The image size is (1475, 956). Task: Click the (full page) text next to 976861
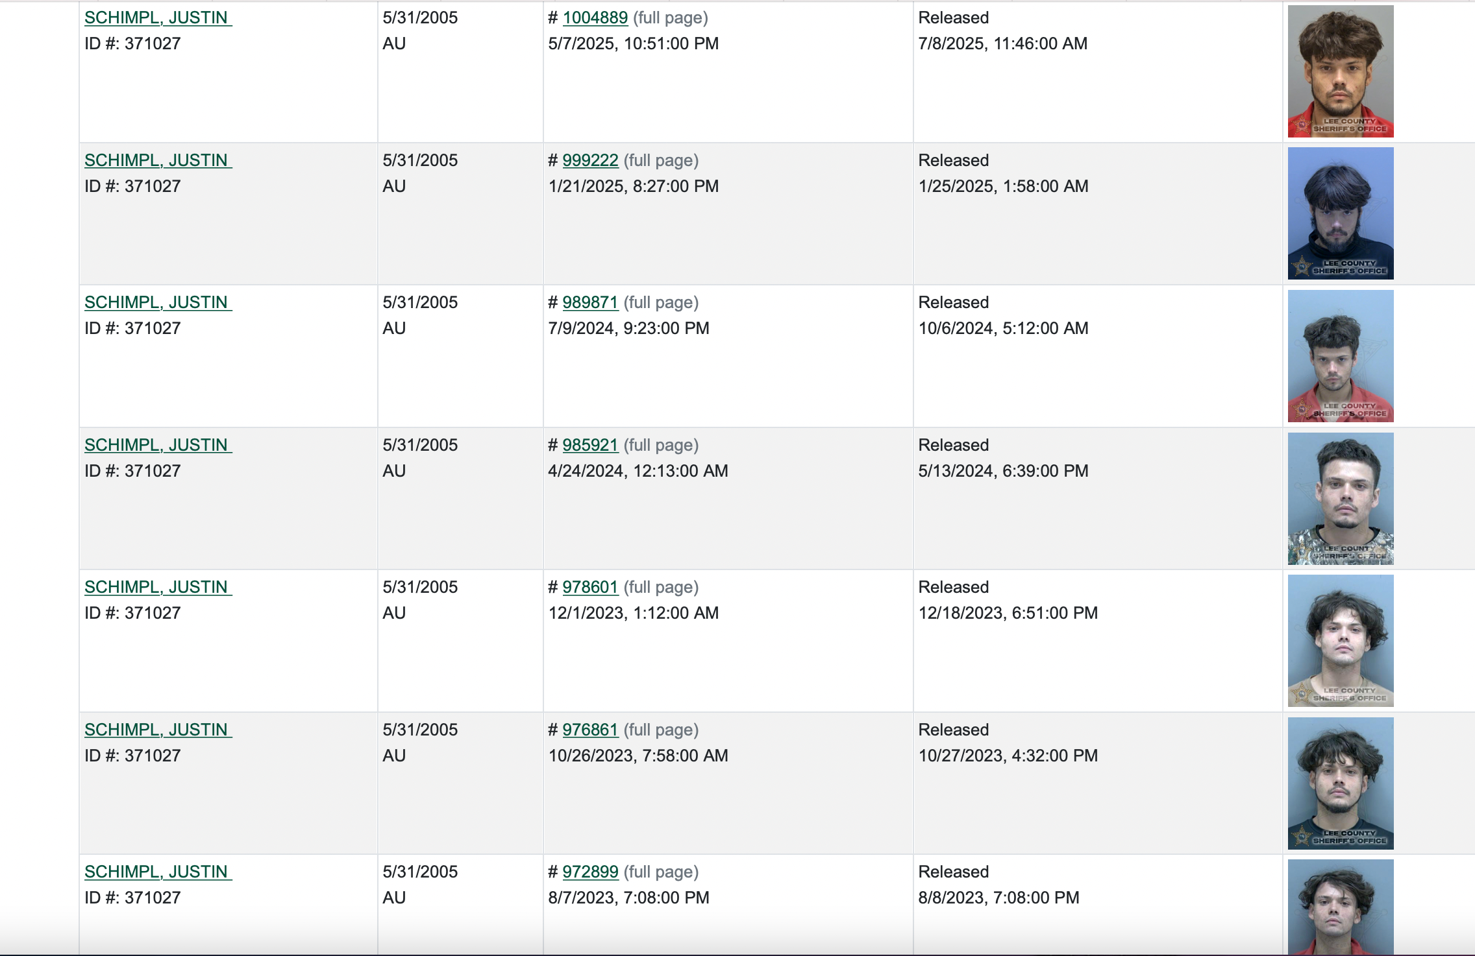point(662,730)
